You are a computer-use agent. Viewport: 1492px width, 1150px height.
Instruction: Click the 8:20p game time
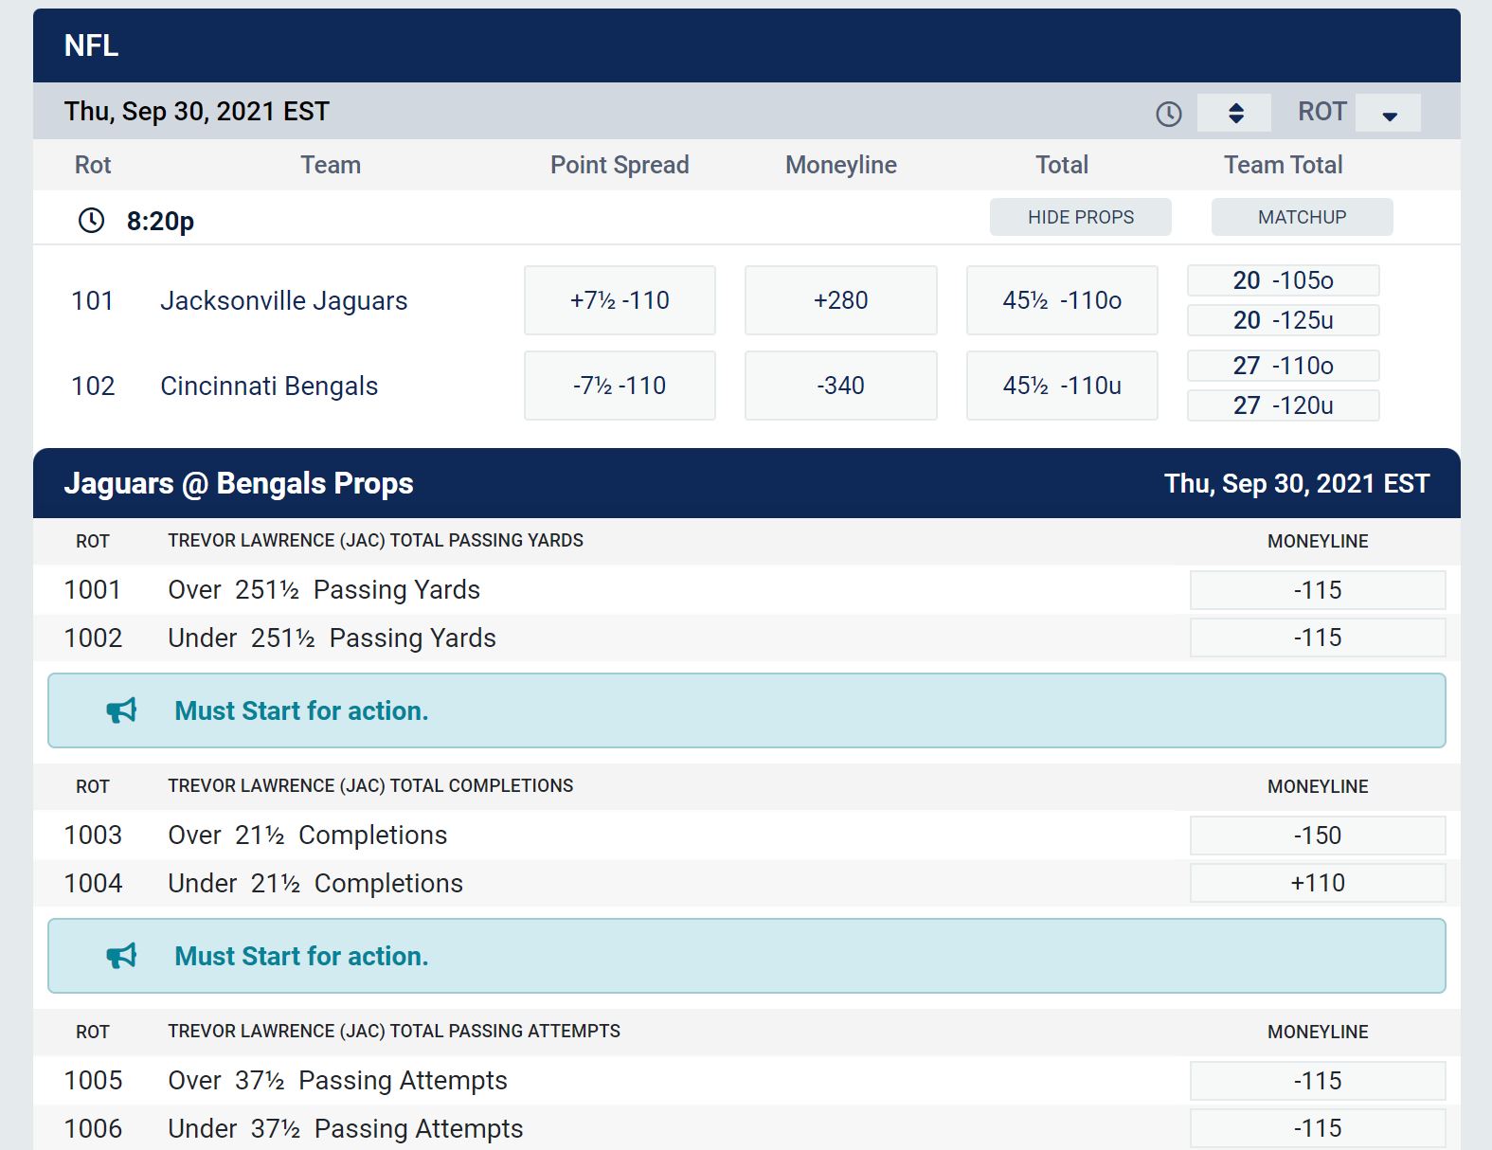tap(160, 221)
